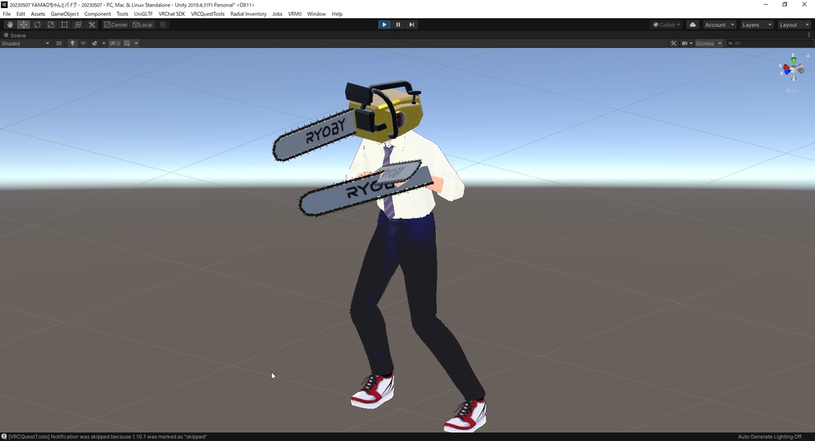This screenshot has width=815, height=441.
Task: Click the scene orientation gizmo center cube
Action: coord(794,69)
